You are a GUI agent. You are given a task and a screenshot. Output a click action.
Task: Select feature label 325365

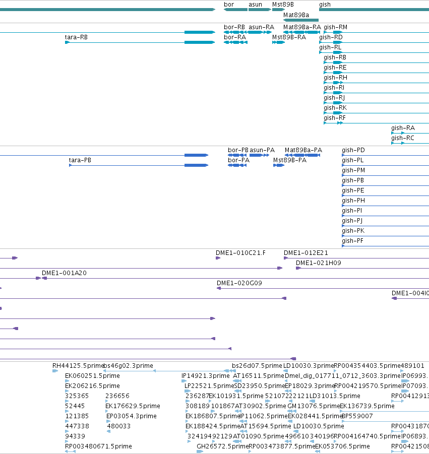coord(77,396)
